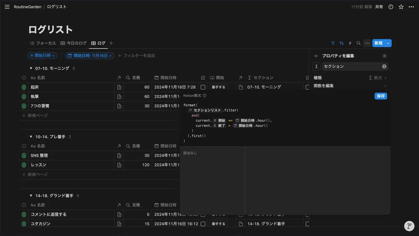Click 着手する button in 起床 row

[219, 87]
